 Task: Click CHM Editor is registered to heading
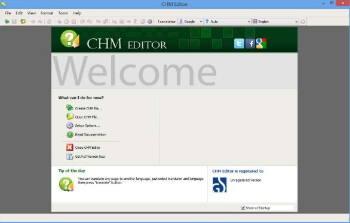[x=238, y=171]
